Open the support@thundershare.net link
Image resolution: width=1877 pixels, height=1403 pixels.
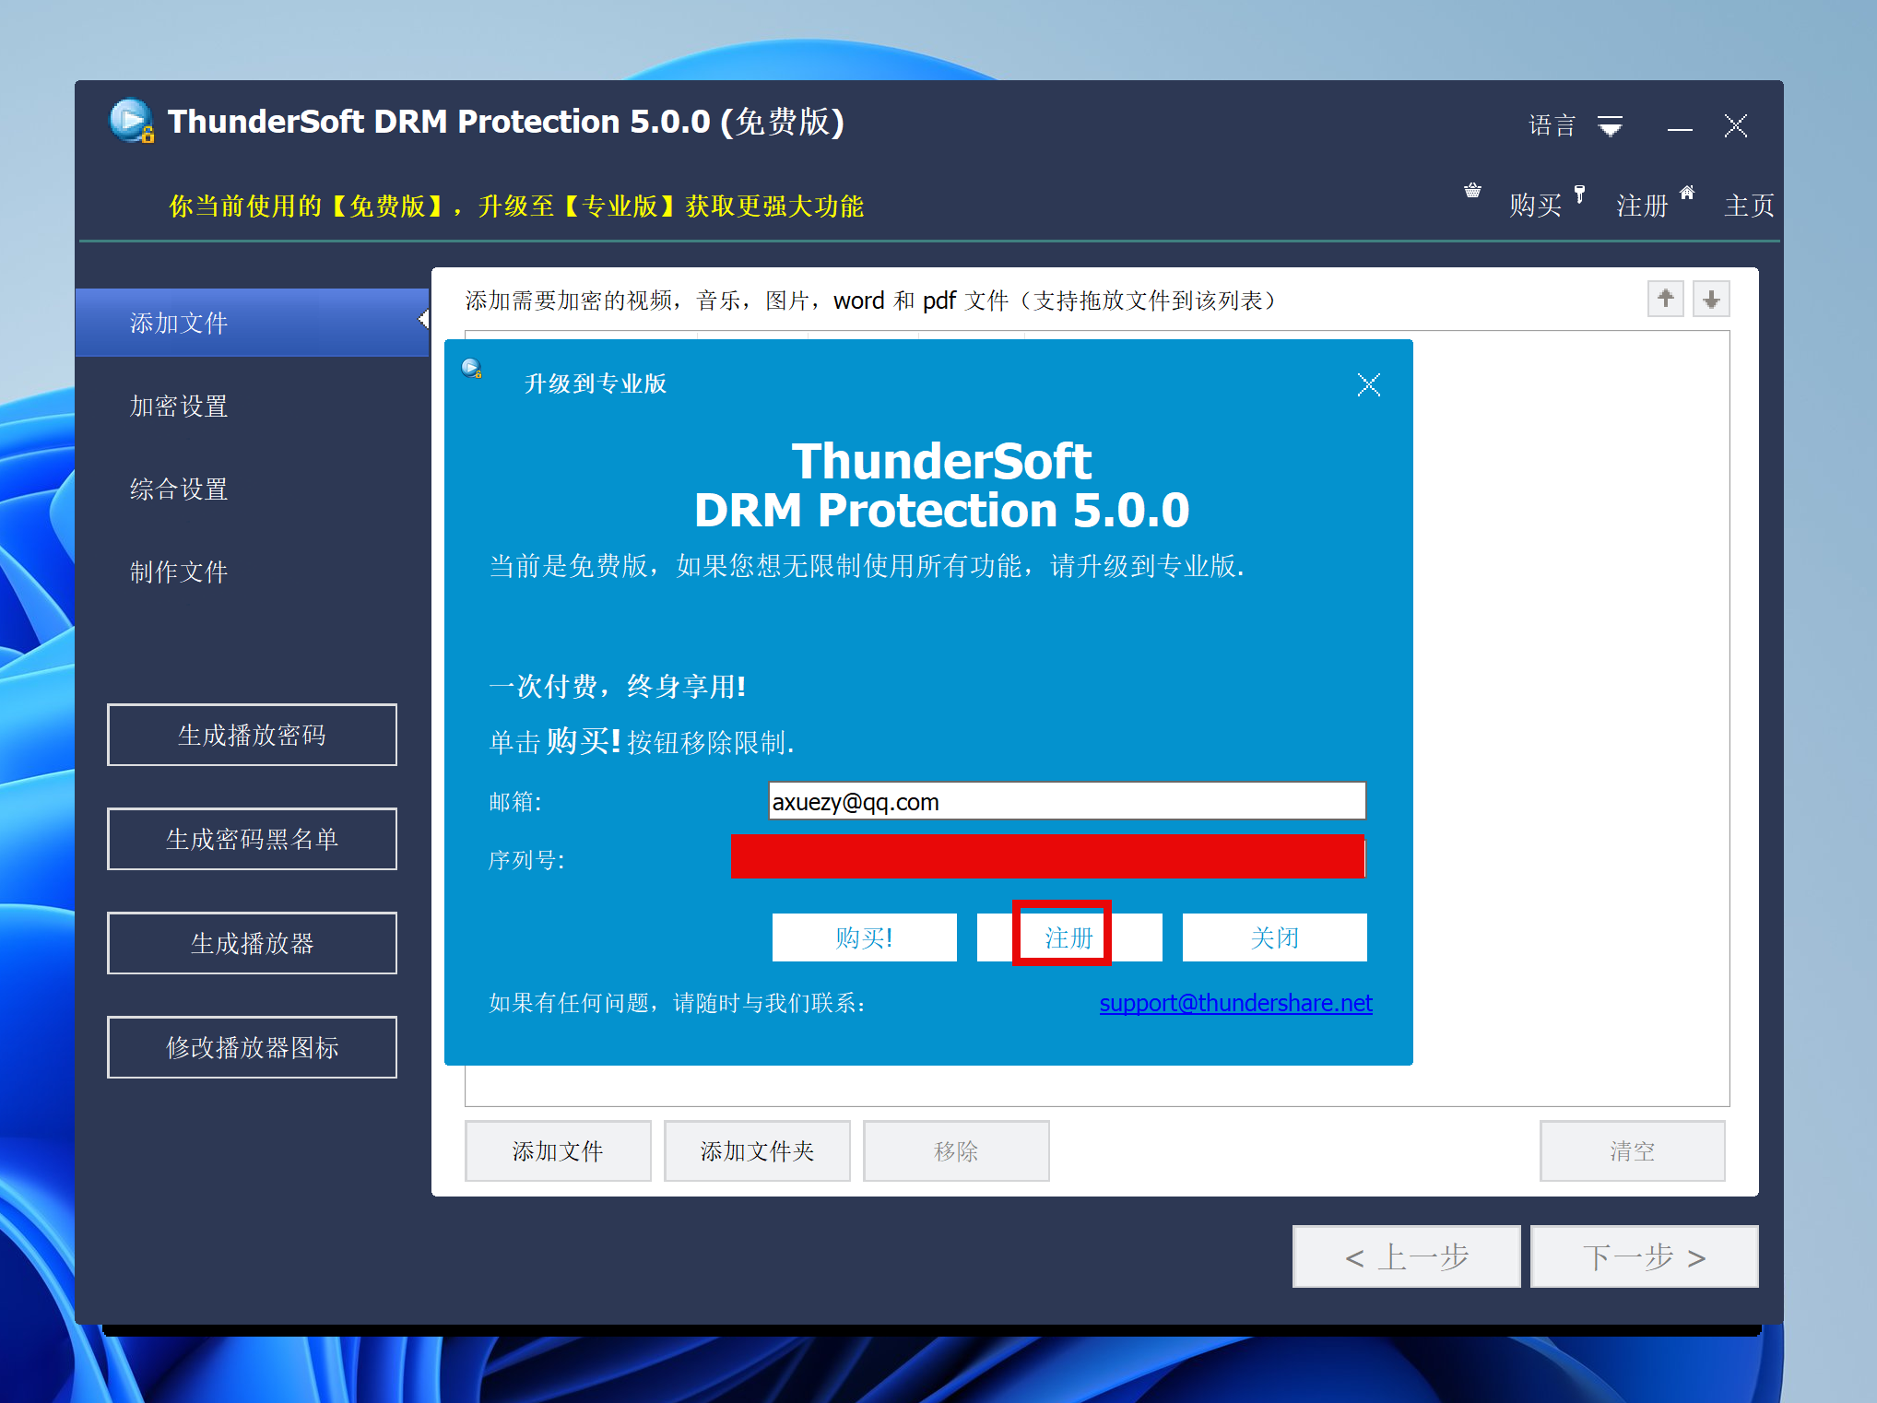[1235, 1003]
